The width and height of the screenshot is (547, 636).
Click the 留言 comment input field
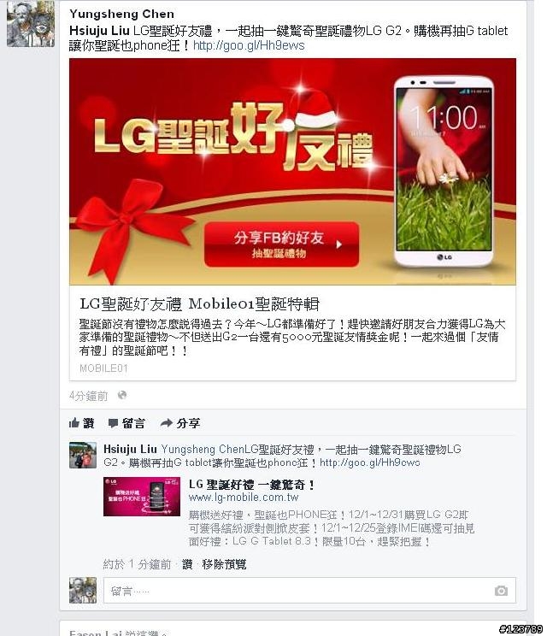(309, 591)
